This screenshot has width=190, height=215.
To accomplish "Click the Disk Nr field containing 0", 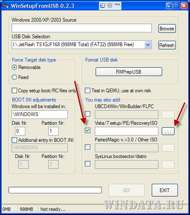I will [x=20, y=131].
